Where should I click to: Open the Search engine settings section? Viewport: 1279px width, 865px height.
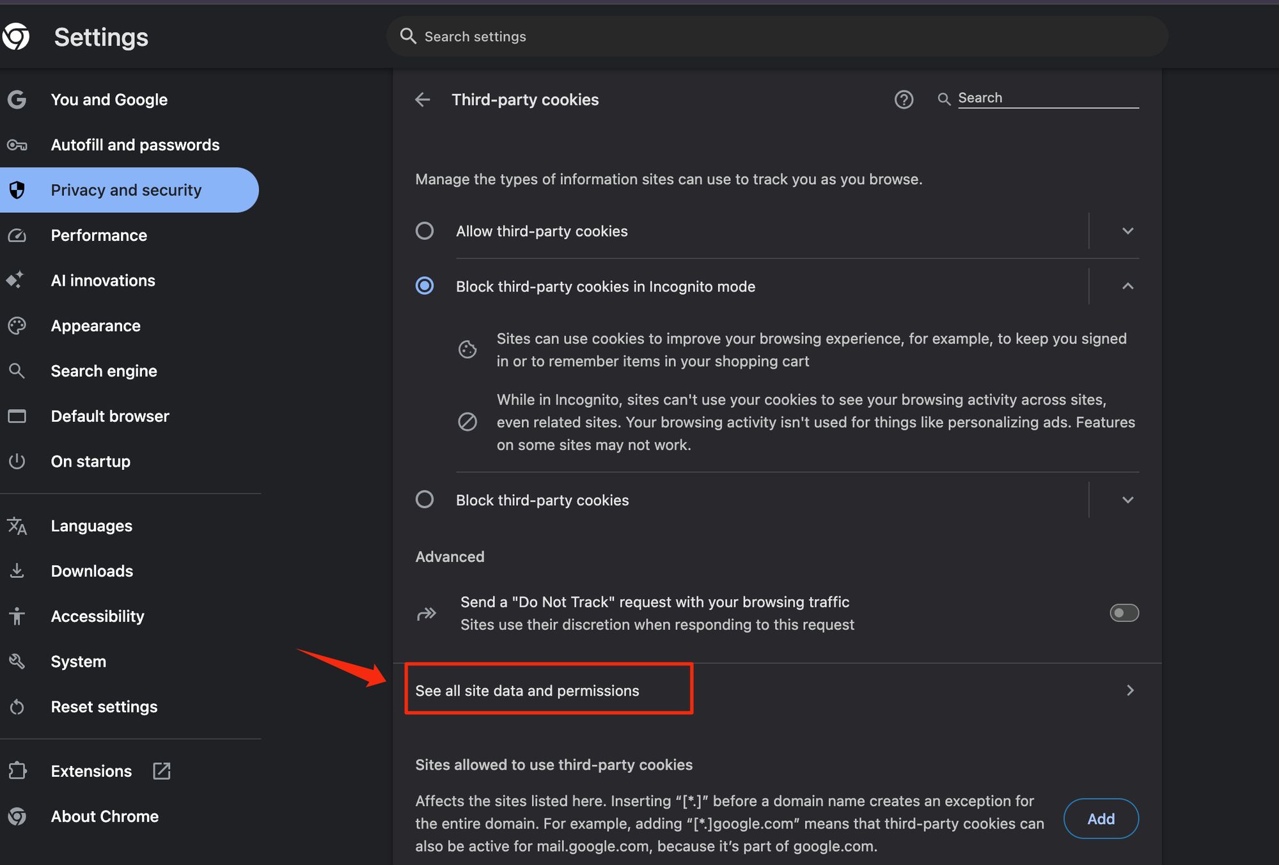tap(104, 371)
